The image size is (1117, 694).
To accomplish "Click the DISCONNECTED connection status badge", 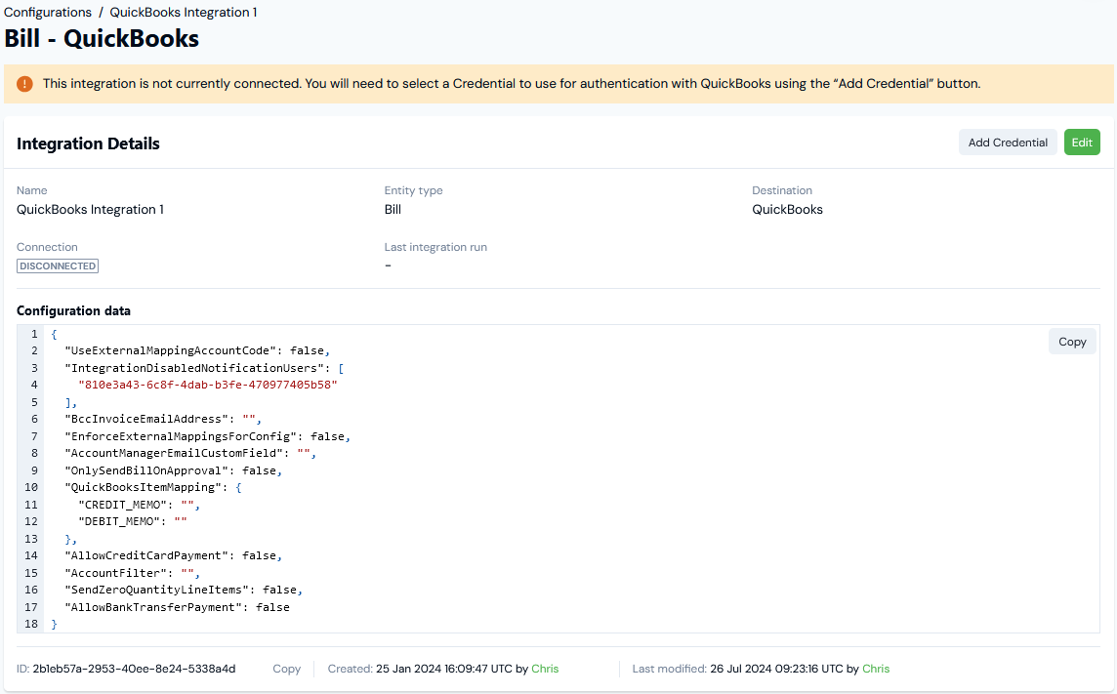I will coord(57,265).
